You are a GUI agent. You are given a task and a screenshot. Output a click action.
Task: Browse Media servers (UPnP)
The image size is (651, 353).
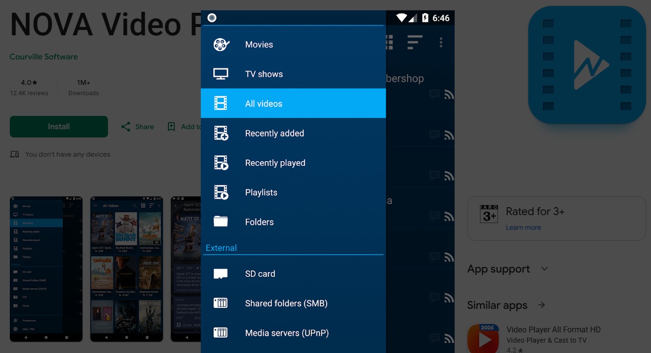pos(293,333)
